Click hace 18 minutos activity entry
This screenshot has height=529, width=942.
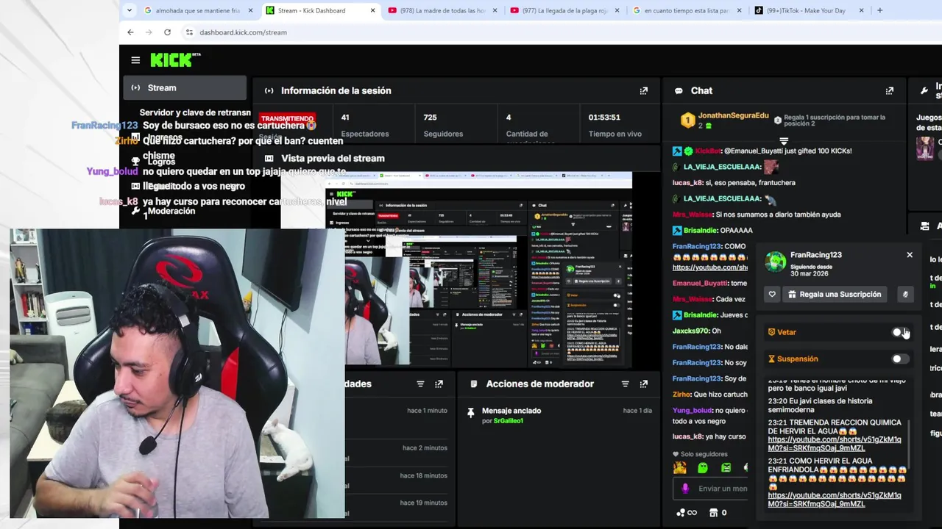pyautogui.click(x=423, y=475)
